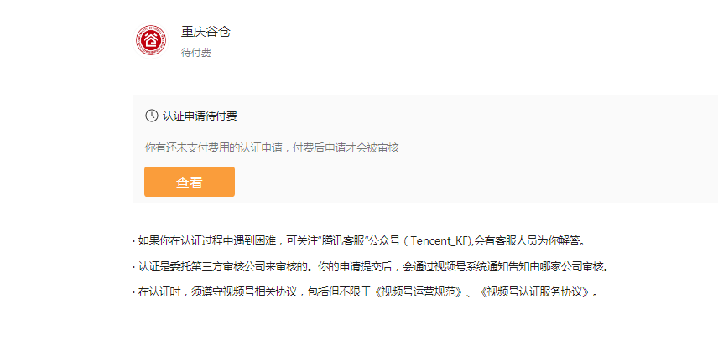Click 如果你在认证过程中遇到困难 tip opening
The width and height of the screenshot is (718, 340).
tap(206, 241)
